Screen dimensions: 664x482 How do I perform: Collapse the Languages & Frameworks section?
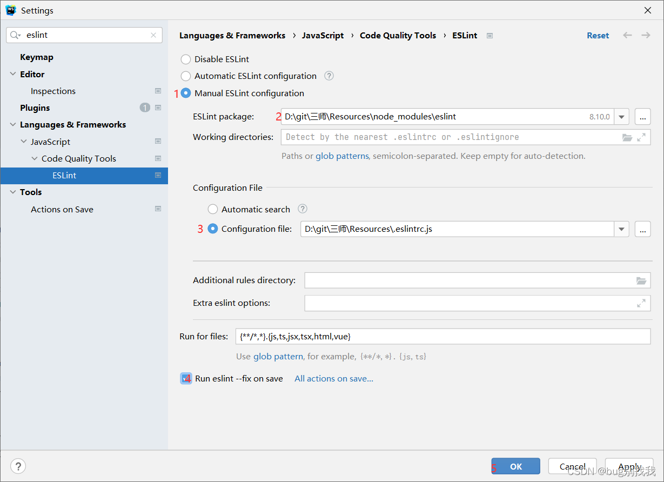click(x=13, y=124)
